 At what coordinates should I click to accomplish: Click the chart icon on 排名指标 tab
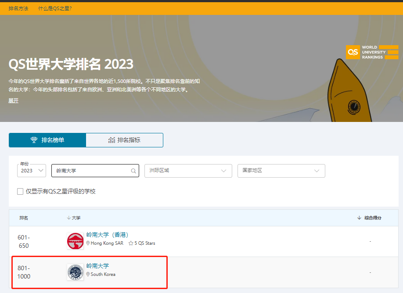point(112,140)
